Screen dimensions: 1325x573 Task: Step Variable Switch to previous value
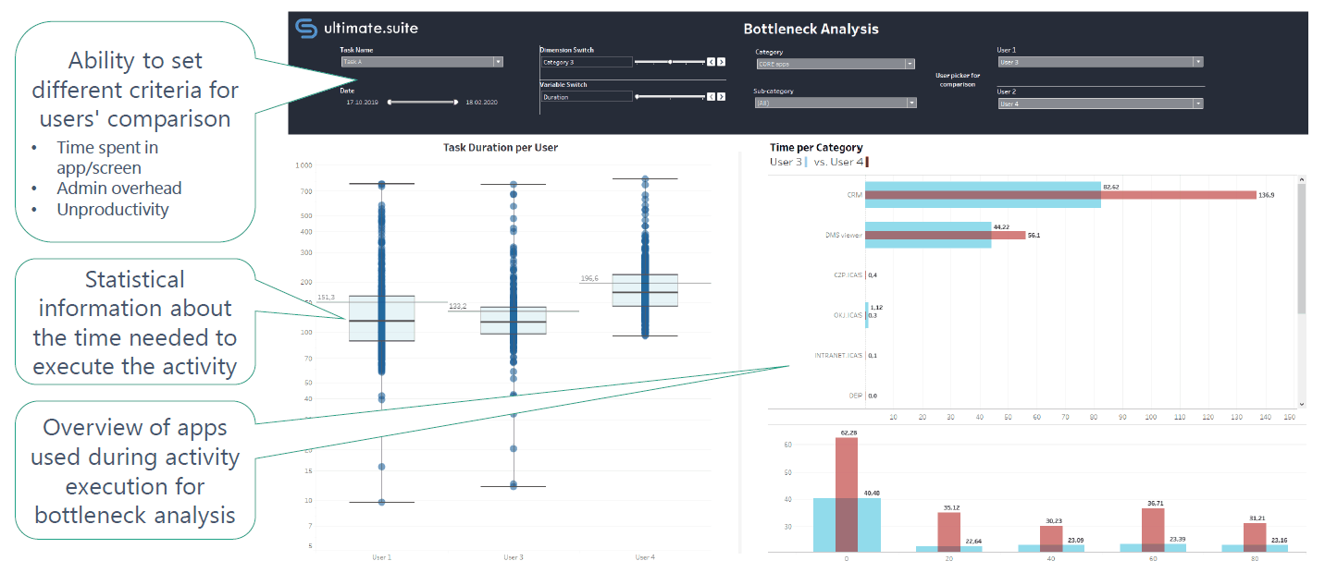pyautogui.click(x=711, y=96)
